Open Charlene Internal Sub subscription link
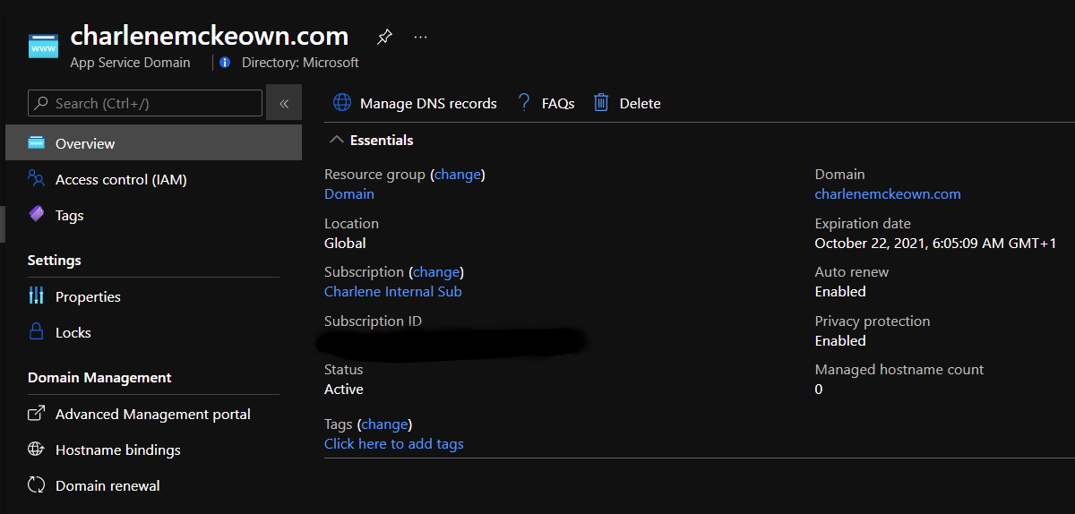Image resolution: width=1075 pixels, height=514 pixels. coord(393,292)
